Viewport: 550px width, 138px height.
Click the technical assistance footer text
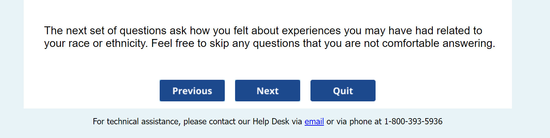pos(197,122)
